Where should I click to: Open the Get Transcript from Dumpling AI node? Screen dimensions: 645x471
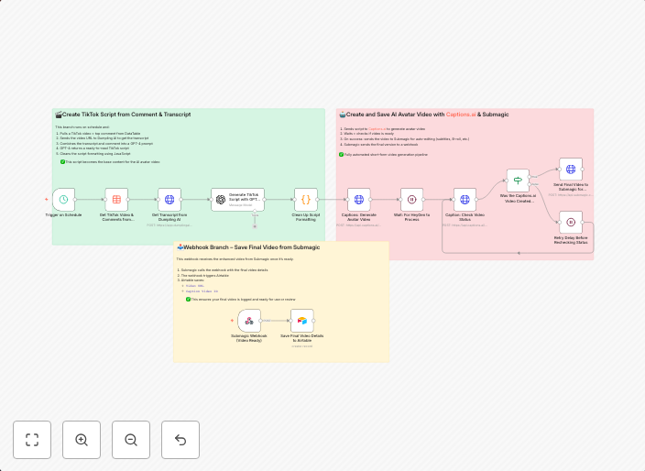pos(169,199)
